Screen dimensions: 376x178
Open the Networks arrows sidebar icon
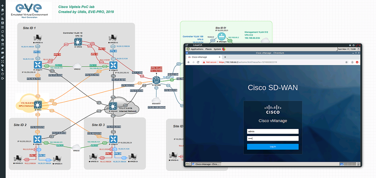tap(3, 14)
